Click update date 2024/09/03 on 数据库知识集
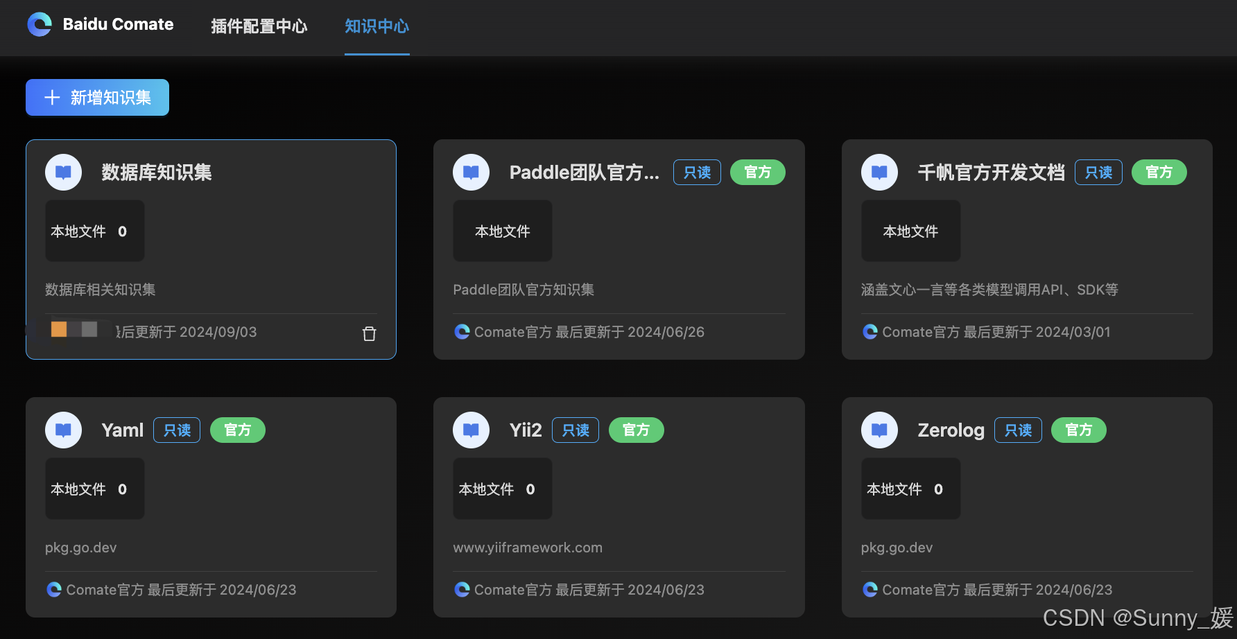This screenshot has width=1237, height=639. (218, 332)
